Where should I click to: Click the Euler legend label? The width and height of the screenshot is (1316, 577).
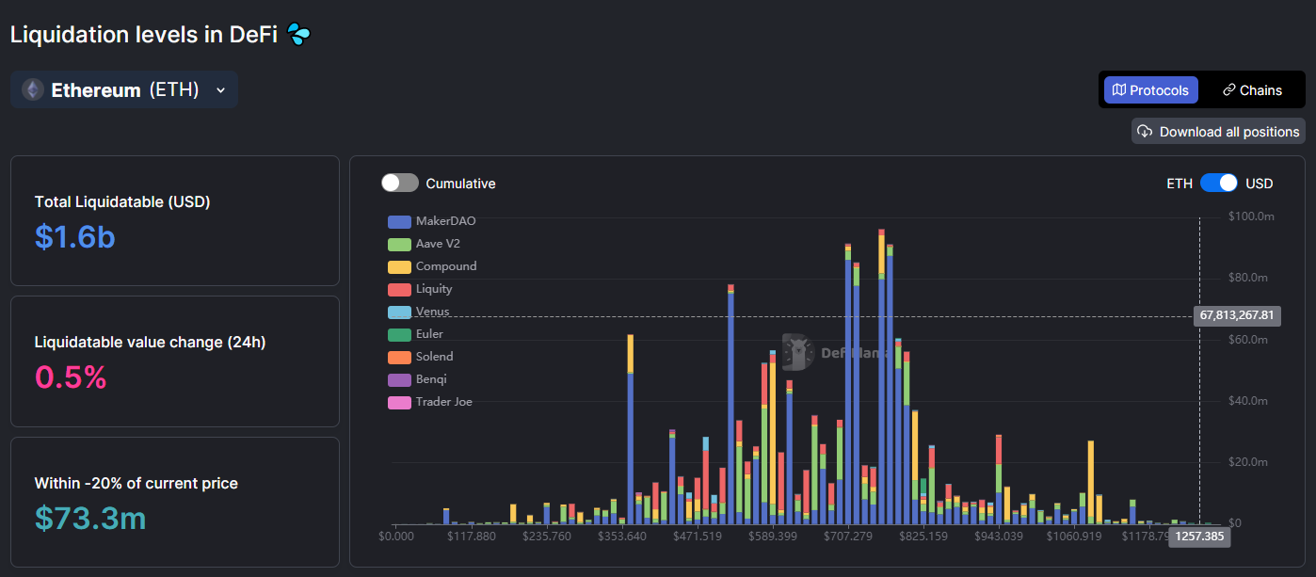point(429,334)
